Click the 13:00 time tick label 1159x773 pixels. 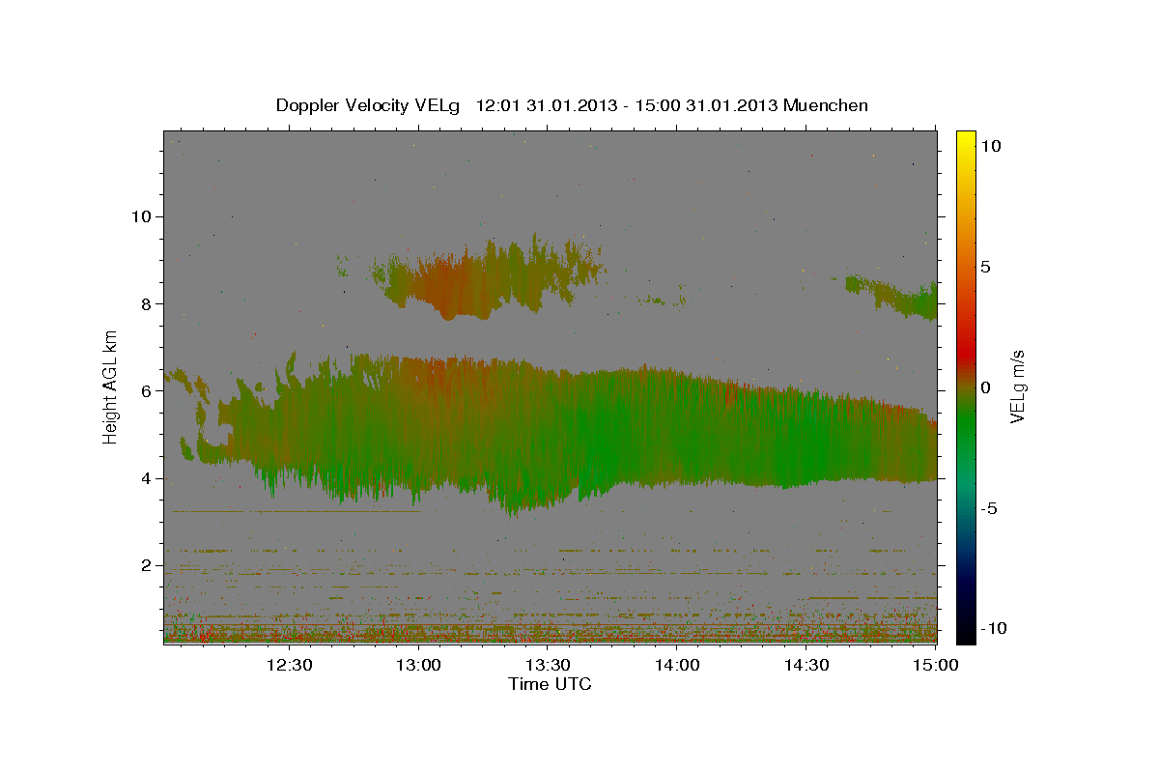coord(419,665)
